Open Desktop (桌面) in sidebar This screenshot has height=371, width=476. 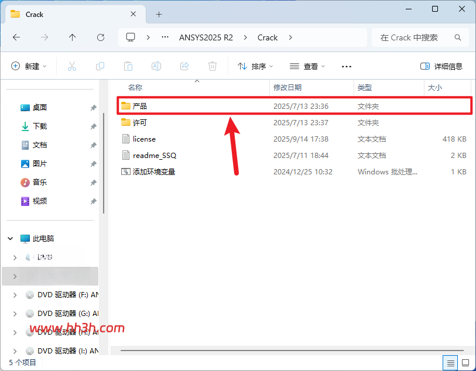click(39, 108)
